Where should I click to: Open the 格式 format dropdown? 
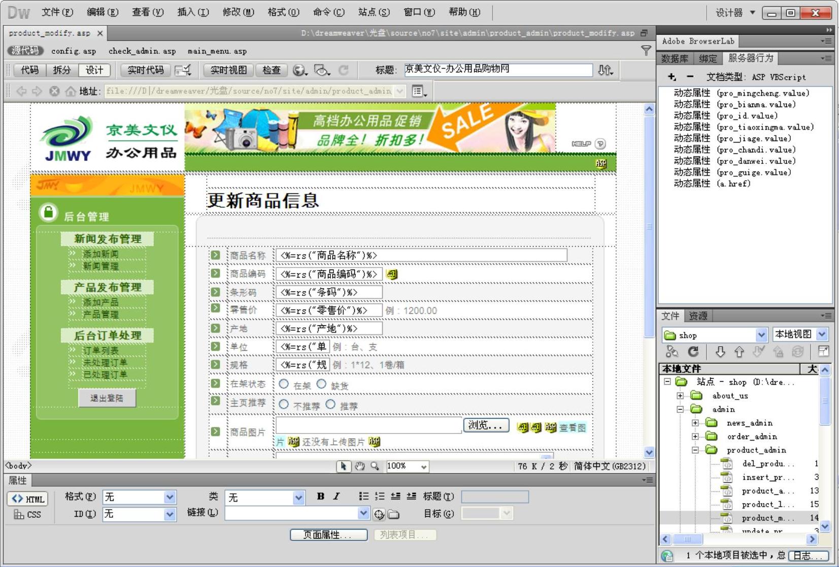pyautogui.click(x=170, y=497)
